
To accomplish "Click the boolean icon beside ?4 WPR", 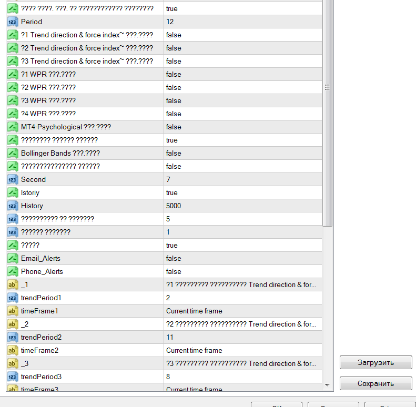I will coord(13,114).
